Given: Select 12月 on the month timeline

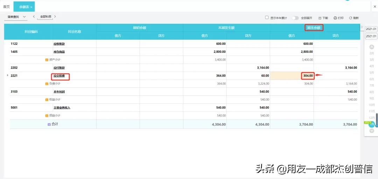Looking at the screenshot, I should (x=371, y=117).
